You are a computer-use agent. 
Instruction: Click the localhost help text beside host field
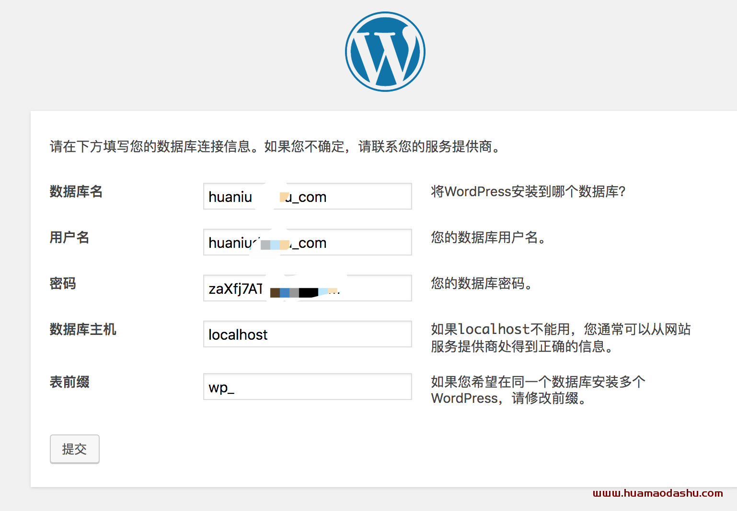561,338
